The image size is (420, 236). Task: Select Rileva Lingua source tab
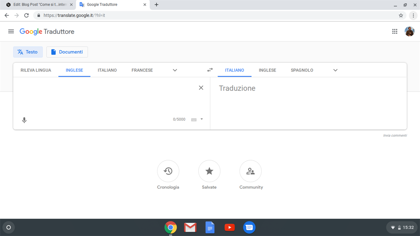[36, 70]
